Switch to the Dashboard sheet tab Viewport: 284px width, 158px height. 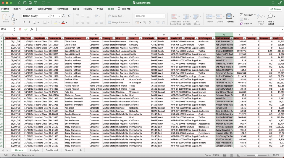[x=51, y=150]
